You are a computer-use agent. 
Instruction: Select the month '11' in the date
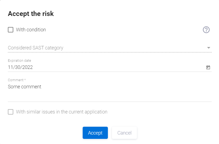pos(10,67)
